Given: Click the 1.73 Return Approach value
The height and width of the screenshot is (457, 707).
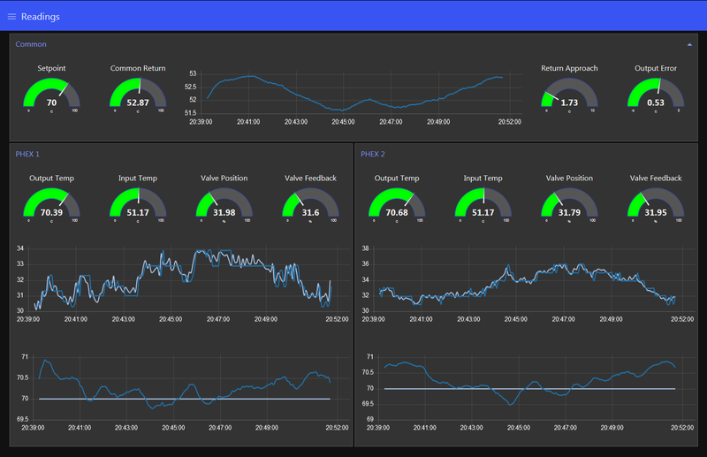Looking at the screenshot, I should point(569,103).
